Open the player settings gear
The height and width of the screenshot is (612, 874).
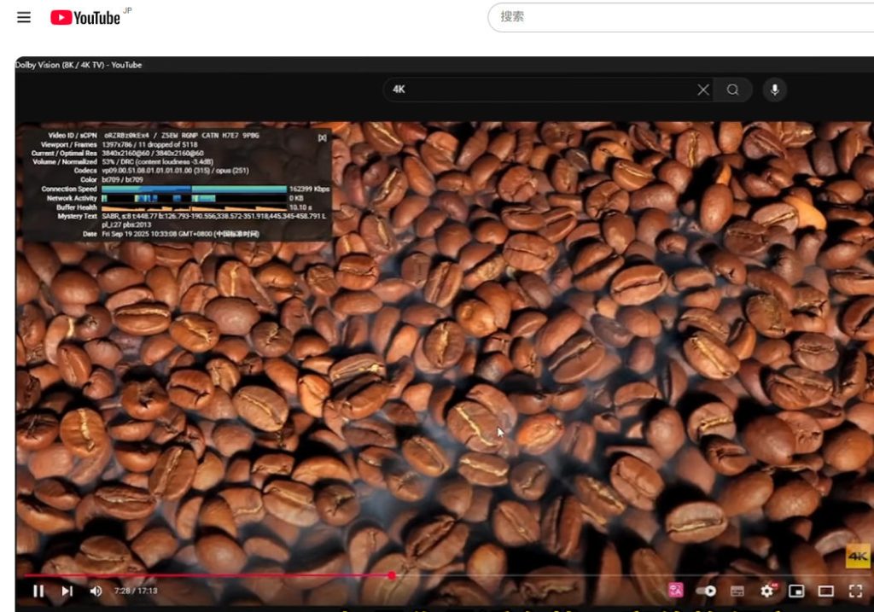click(x=767, y=591)
